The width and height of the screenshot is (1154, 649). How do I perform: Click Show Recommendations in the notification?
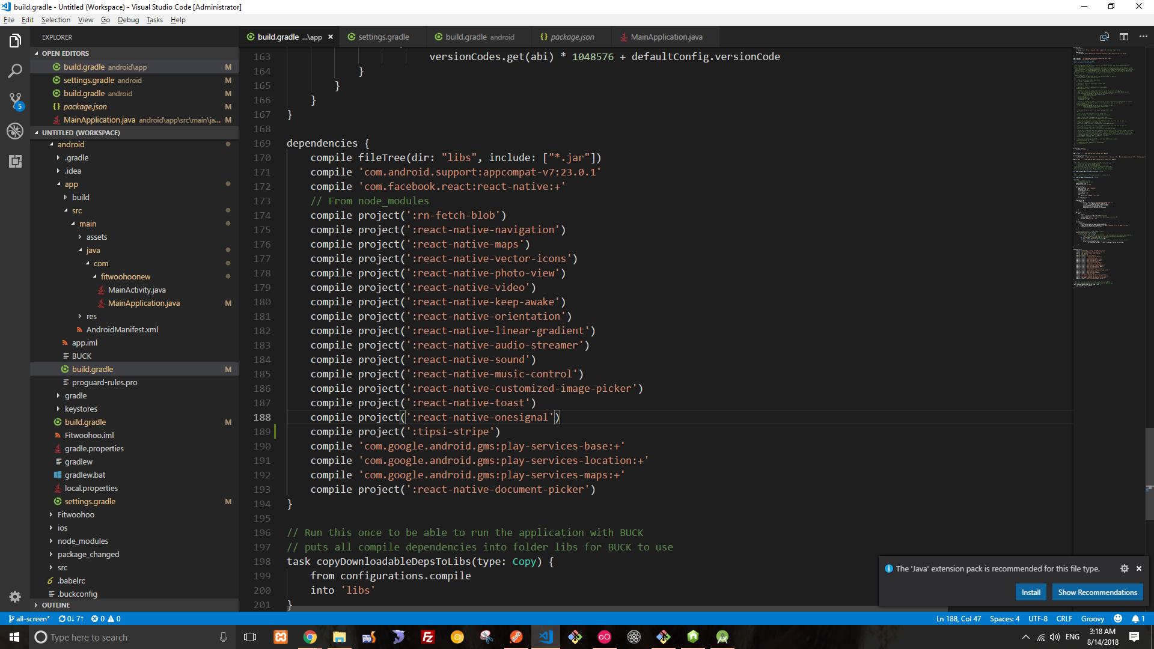point(1097,592)
